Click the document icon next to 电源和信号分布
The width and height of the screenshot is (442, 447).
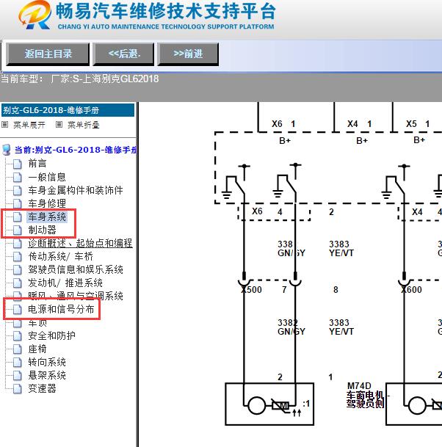[x=18, y=310]
